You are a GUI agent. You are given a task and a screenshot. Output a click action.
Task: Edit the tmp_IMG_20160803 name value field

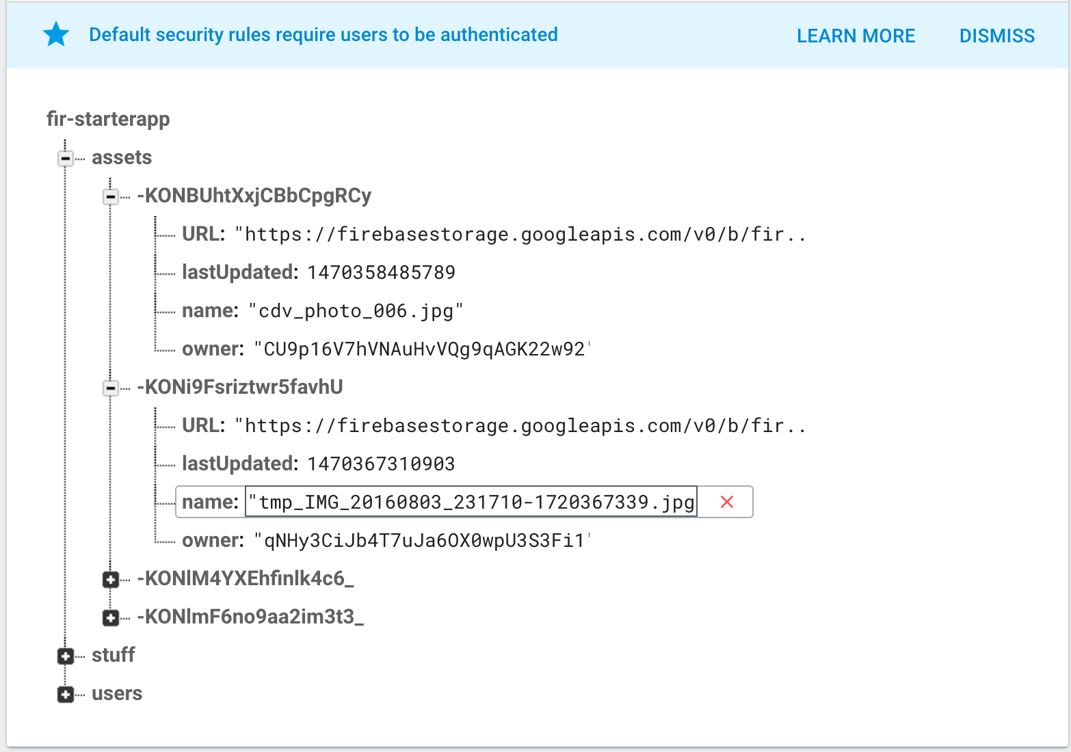(471, 502)
